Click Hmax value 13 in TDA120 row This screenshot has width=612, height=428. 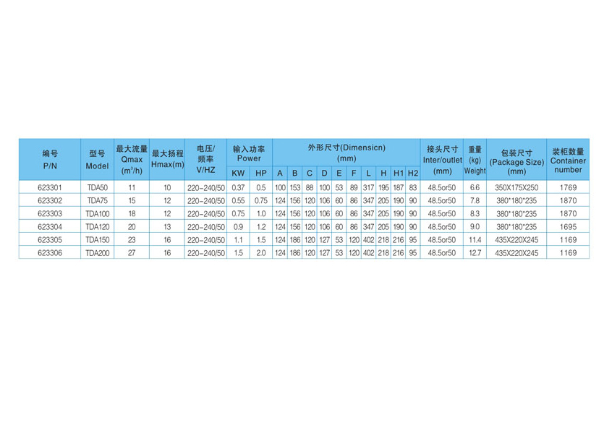tap(167, 227)
